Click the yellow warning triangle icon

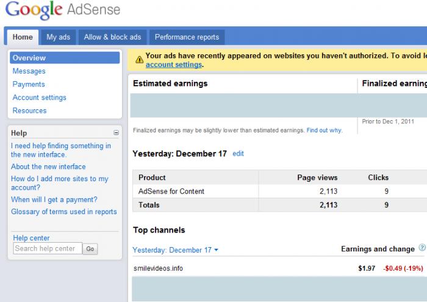[139, 59]
